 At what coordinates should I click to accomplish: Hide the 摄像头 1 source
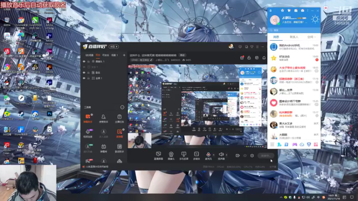pos(84,62)
